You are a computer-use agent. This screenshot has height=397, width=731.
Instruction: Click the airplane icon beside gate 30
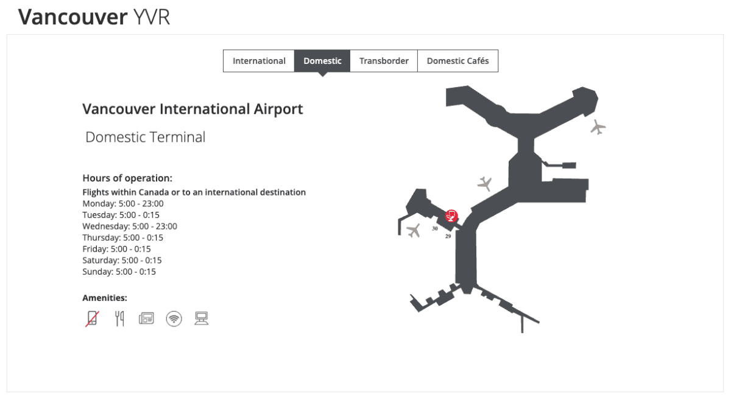[414, 231]
